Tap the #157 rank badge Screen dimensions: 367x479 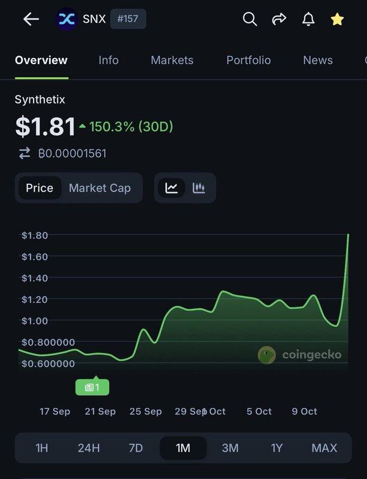[128, 19]
